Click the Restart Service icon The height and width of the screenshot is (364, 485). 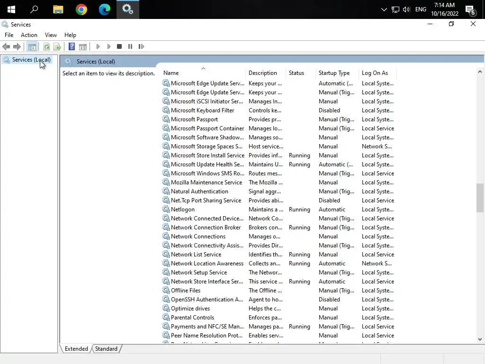[141, 46]
